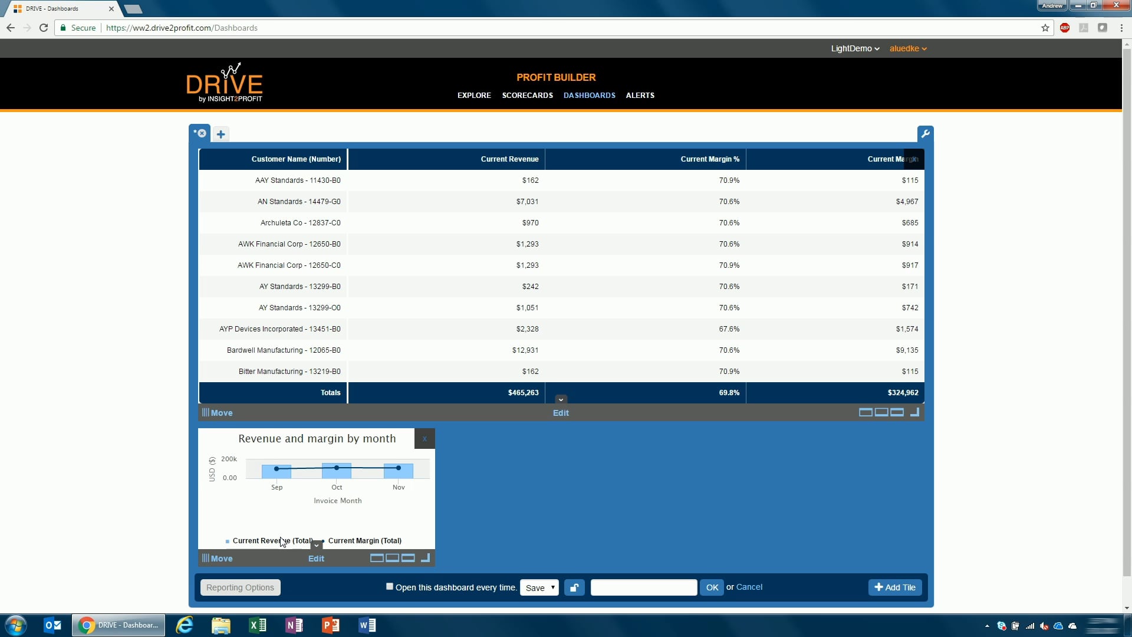Toggle the Current Revenue (Total) legend series

pyautogui.click(x=268, y=541)
